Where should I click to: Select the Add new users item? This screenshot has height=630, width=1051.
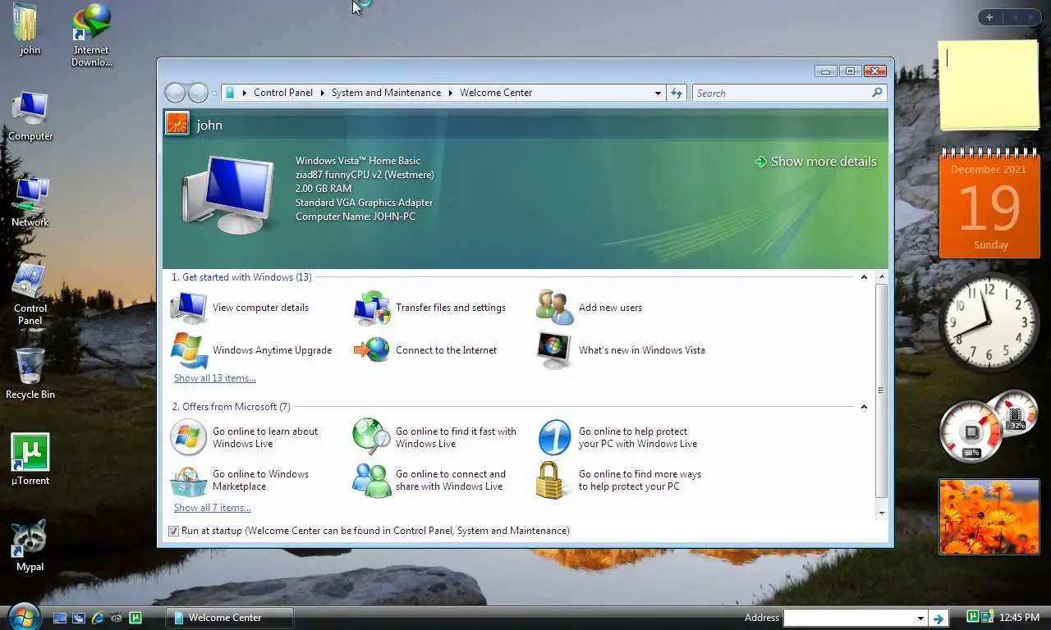[590, 308]
